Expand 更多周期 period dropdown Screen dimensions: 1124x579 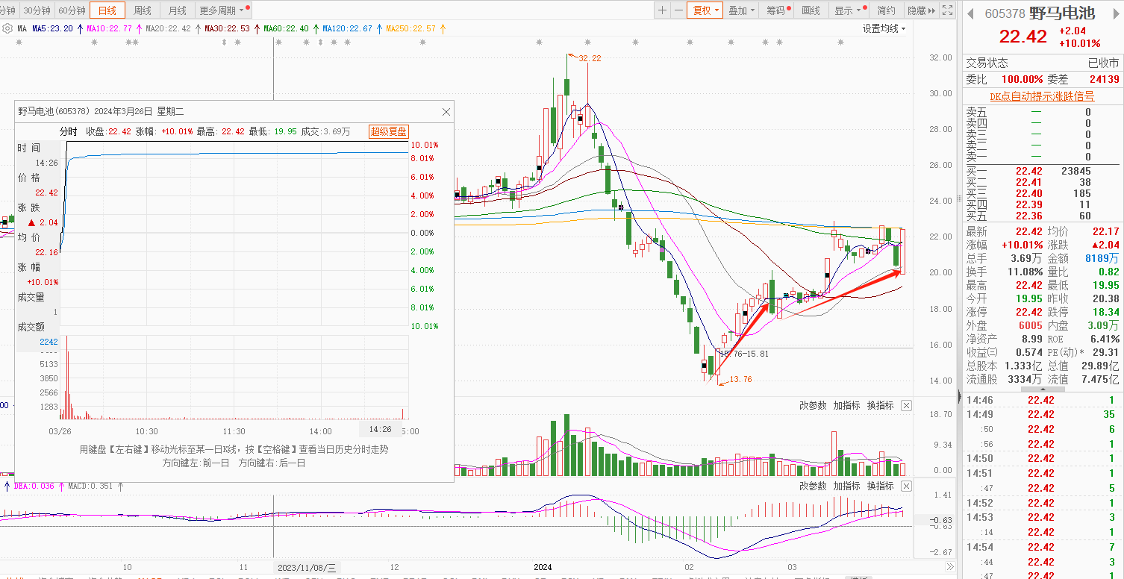pyautogui.click(x=224, y=10)
